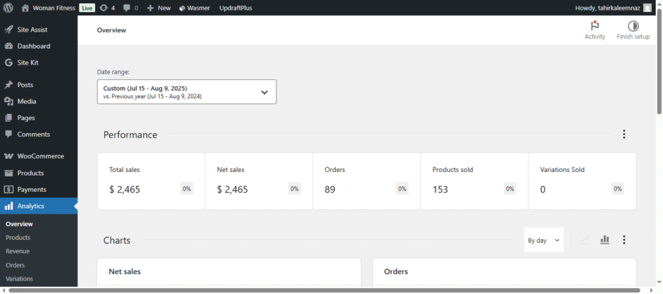This screenshot has width=663, height=294.
Task: Click the Total sales summary card
Action: [x=151, y=181]
